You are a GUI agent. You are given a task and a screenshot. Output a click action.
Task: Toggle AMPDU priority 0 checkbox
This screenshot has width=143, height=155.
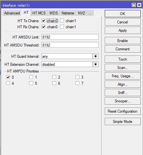click(x=8, y=77)
